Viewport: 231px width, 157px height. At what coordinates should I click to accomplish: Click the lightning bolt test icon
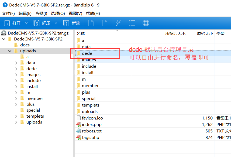(118, 23)
